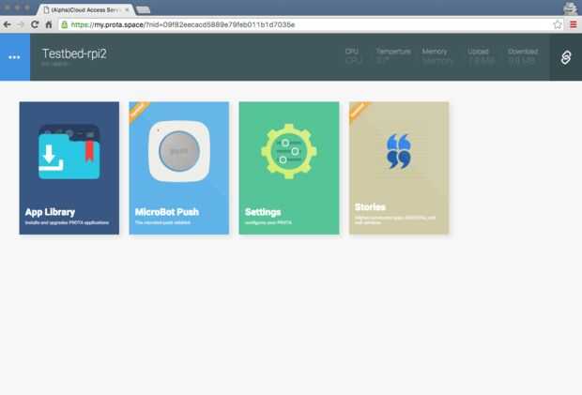
Task: Click the Stories card title
Action: pos(370,207)
